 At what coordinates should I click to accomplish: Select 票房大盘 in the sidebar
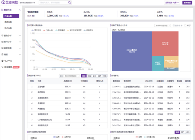tap(8, 22)
